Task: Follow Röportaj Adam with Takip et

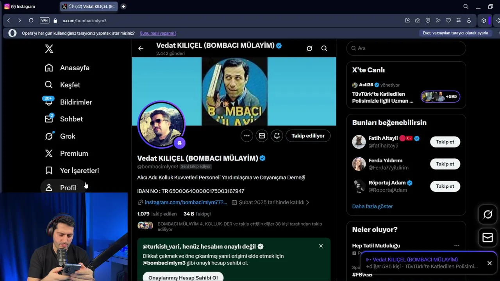Action: click(x=445, y=186)
